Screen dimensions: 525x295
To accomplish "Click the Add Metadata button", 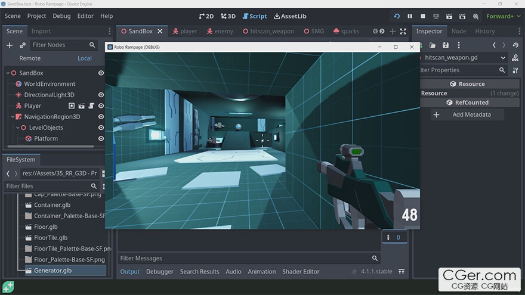I will (x=467, y=114).
